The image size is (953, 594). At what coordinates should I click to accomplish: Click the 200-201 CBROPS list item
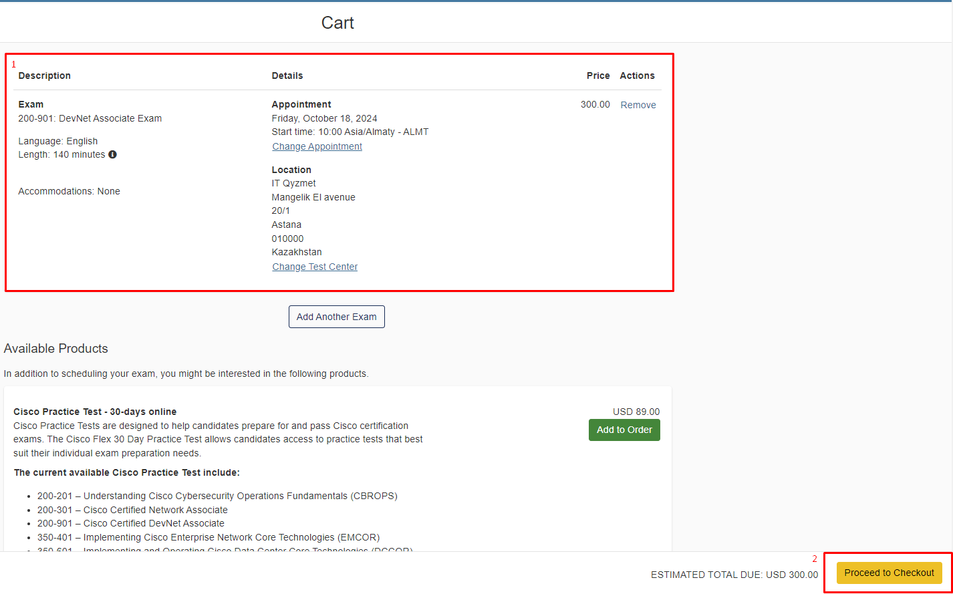(217, 496)
